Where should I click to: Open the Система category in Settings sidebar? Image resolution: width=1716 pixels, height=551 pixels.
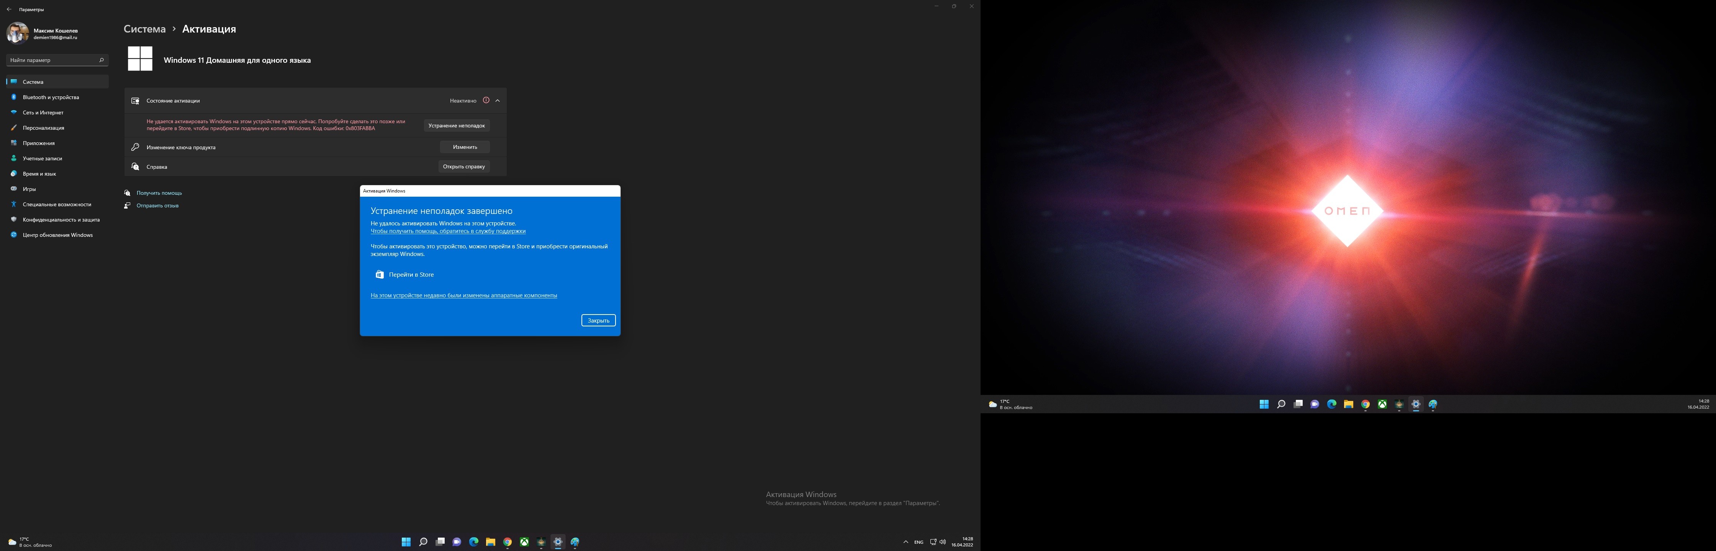click(x=57, y=82)
